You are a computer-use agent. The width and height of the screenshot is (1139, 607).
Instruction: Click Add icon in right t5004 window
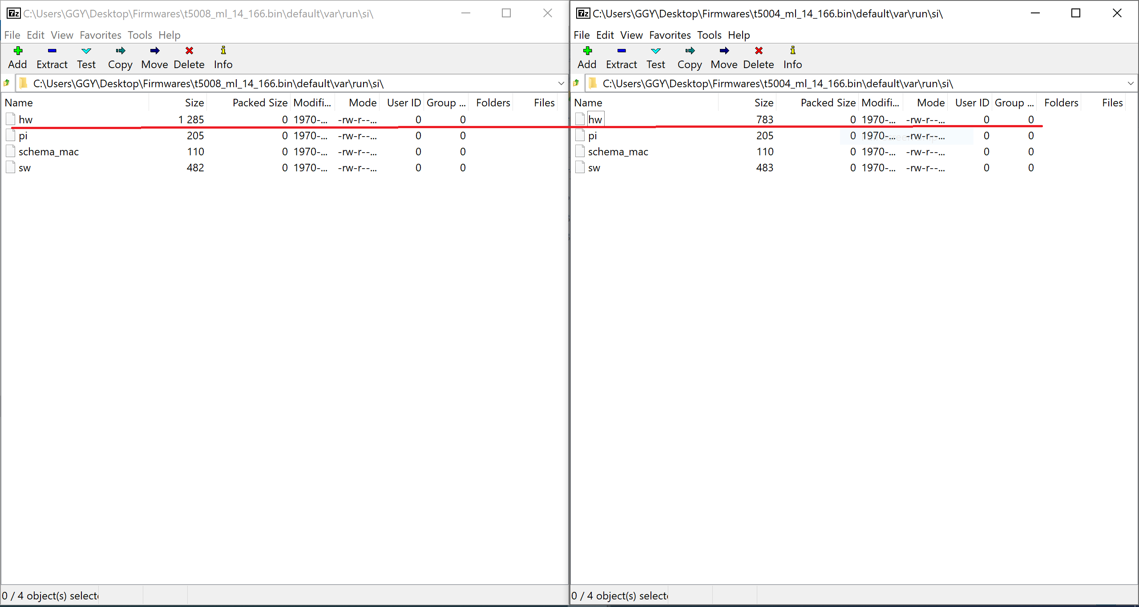[587, 51]
